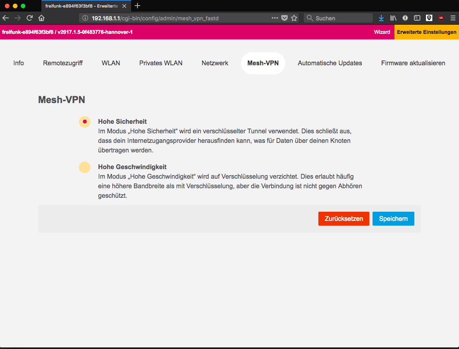Show site information for this address
The width and height of the screenshot is (459, 349).
[85, 18]
